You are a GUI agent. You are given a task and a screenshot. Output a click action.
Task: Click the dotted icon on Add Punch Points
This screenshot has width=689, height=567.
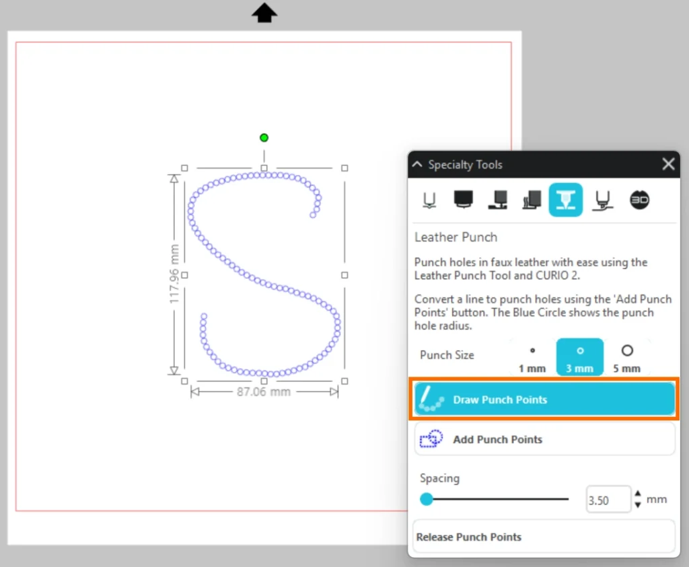[431, 439]
